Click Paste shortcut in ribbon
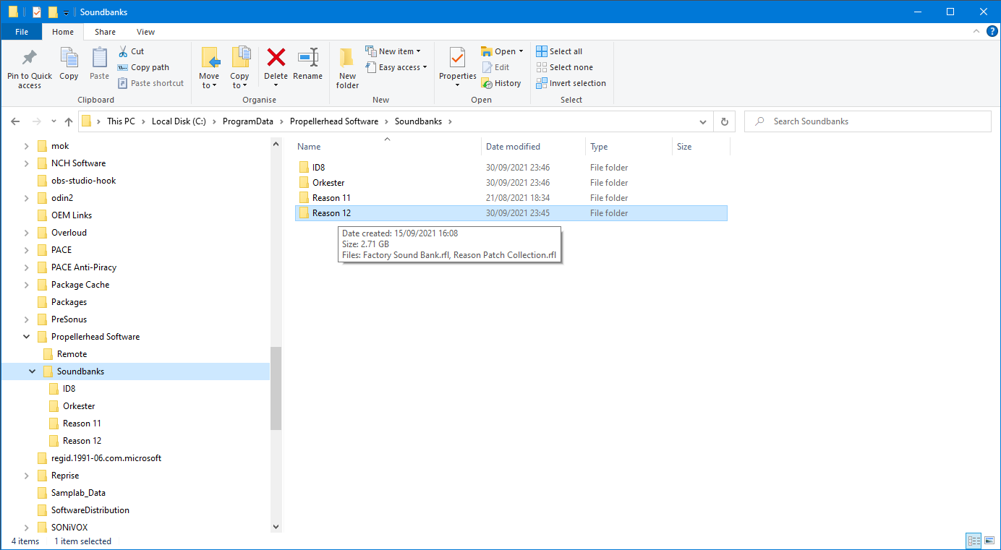 tap(150, 83)
